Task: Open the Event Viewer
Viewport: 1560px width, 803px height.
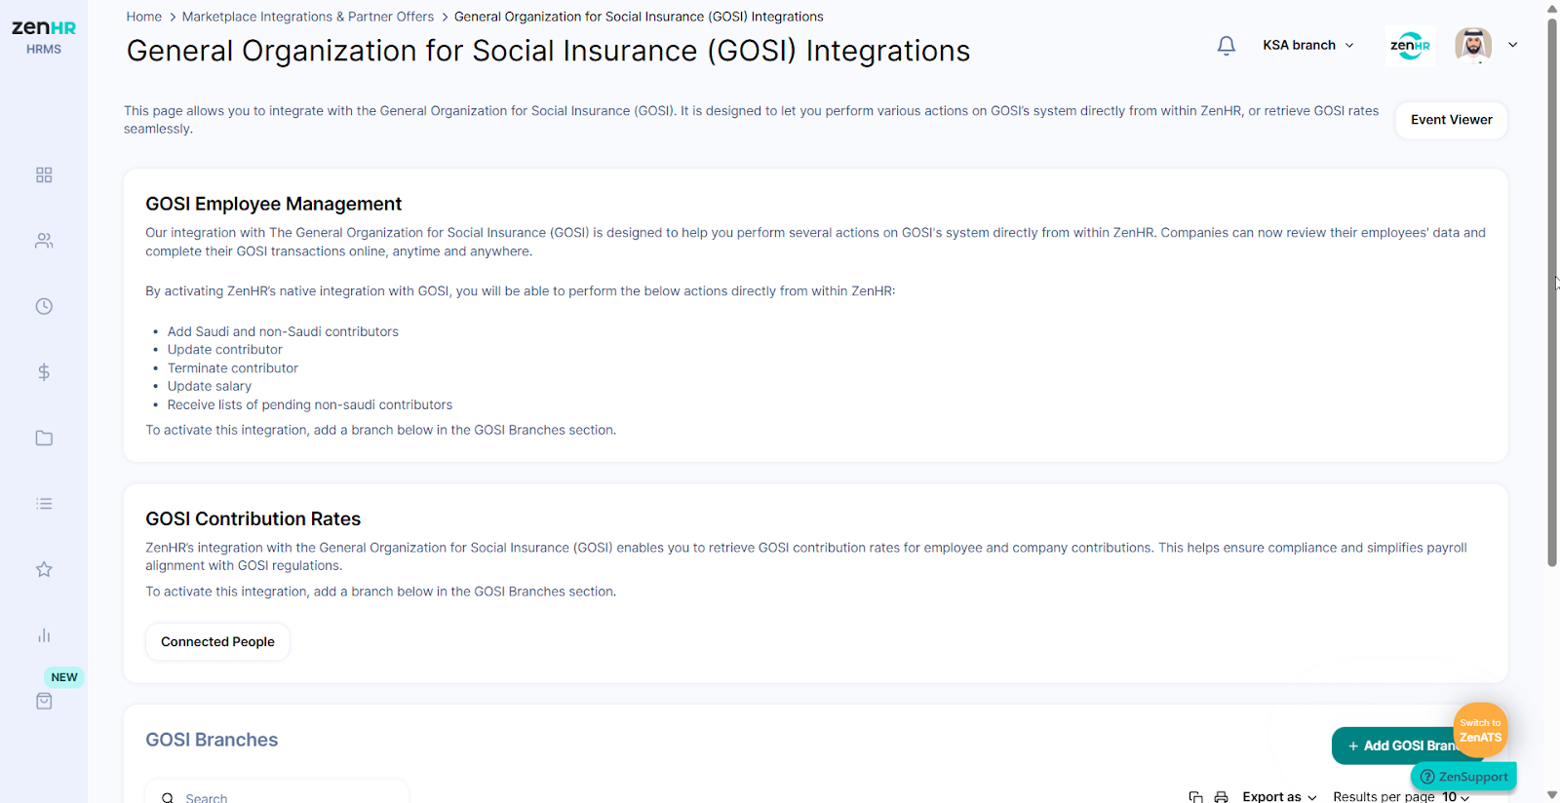Action: point(1451,120)
